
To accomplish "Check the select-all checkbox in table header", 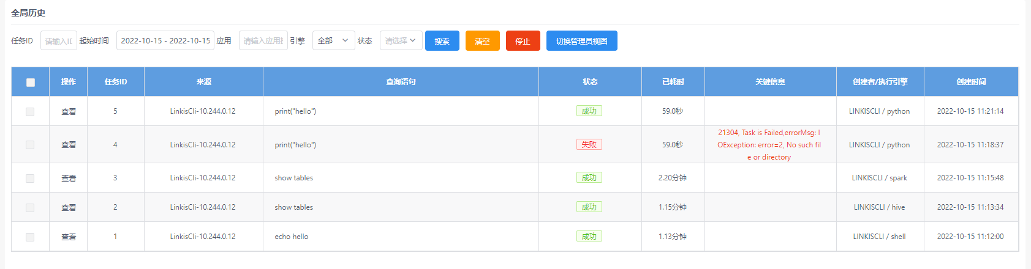I will (x=31, y=83).
